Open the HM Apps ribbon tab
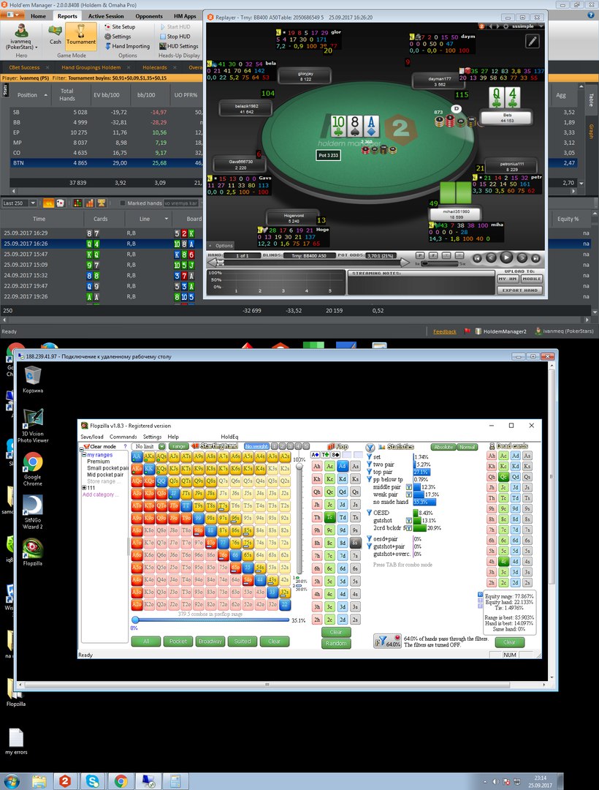Screen dimensions: 599x790 click(185, 16)
